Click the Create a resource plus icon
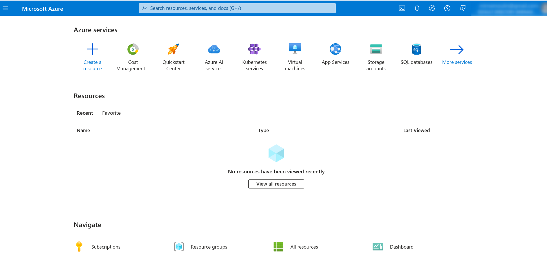Image resolution: width=547 pixels, height=257 pixels. [x=93, y=49]
